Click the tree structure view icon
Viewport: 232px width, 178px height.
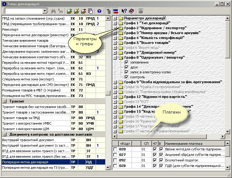coord(108,11)
